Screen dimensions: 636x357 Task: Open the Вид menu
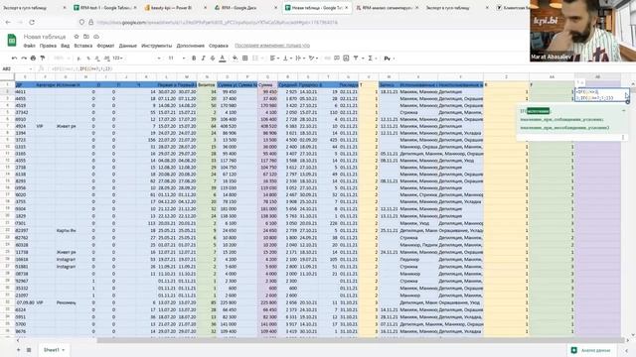pyautogui.click(x=66, y=46)
